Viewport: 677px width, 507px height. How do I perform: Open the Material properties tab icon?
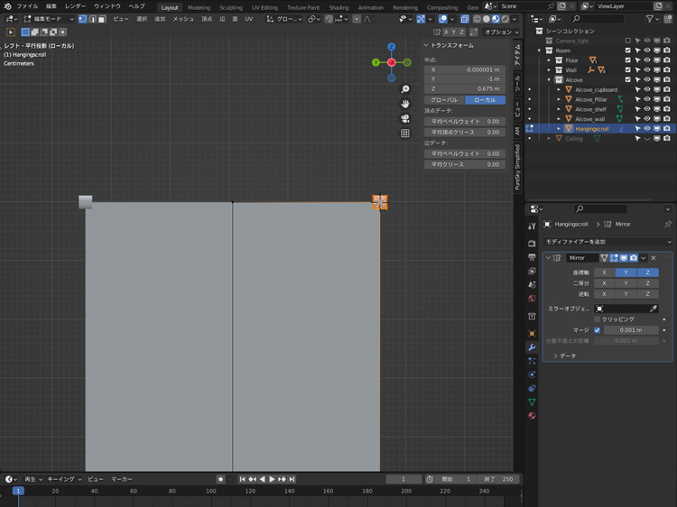click(532, 416)
